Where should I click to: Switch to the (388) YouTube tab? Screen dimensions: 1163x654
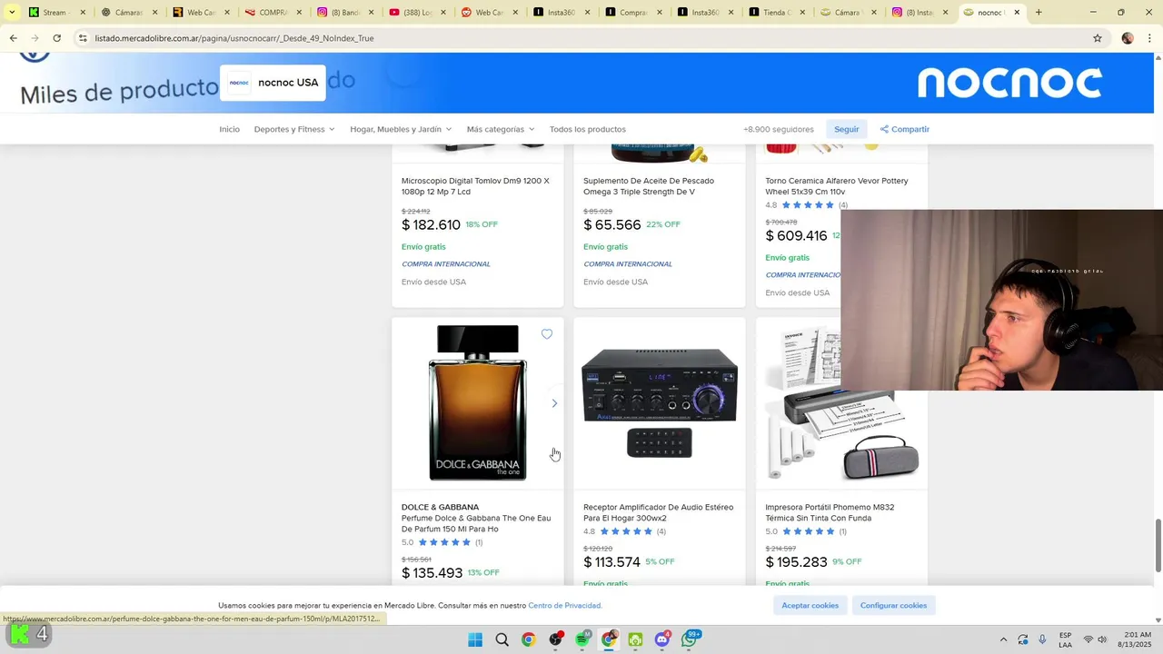pyautogui.click(x=415, y=13)
